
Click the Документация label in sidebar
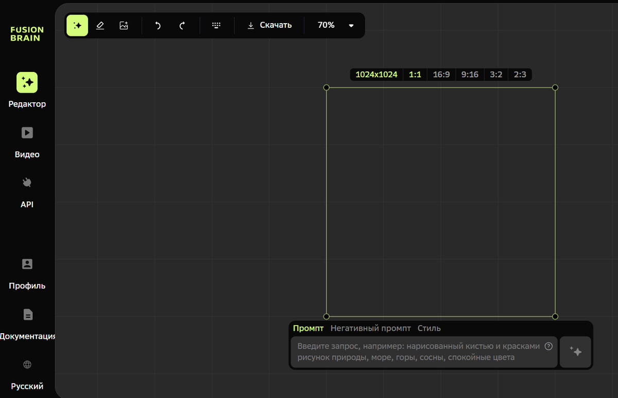(27, 336)
